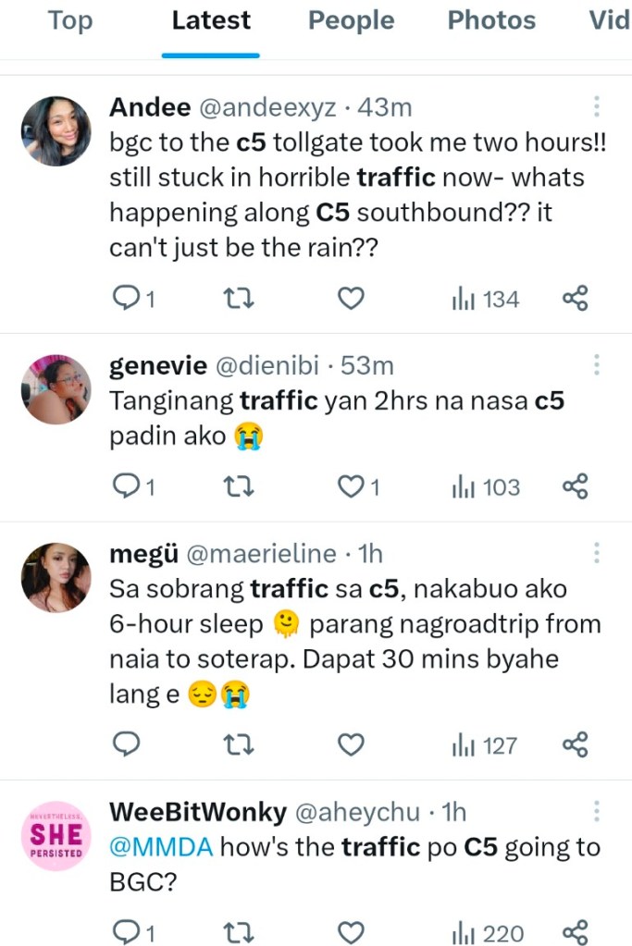Screen dimensions: 632x946
Task: Retweet WeeBitWonky's post
Action: click(x=239, y=932)
